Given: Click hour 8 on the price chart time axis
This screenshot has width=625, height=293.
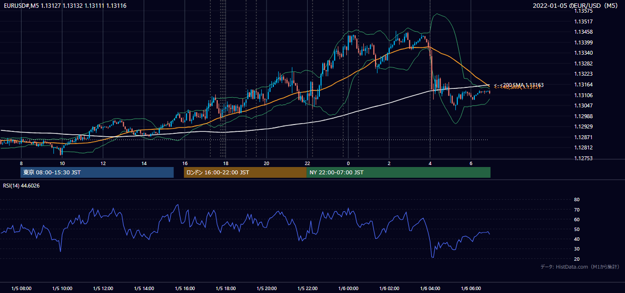Looking at the screenshot, I should 21,163.
